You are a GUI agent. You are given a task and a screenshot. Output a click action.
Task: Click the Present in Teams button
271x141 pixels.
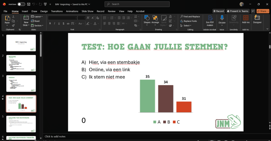[238, 11]
